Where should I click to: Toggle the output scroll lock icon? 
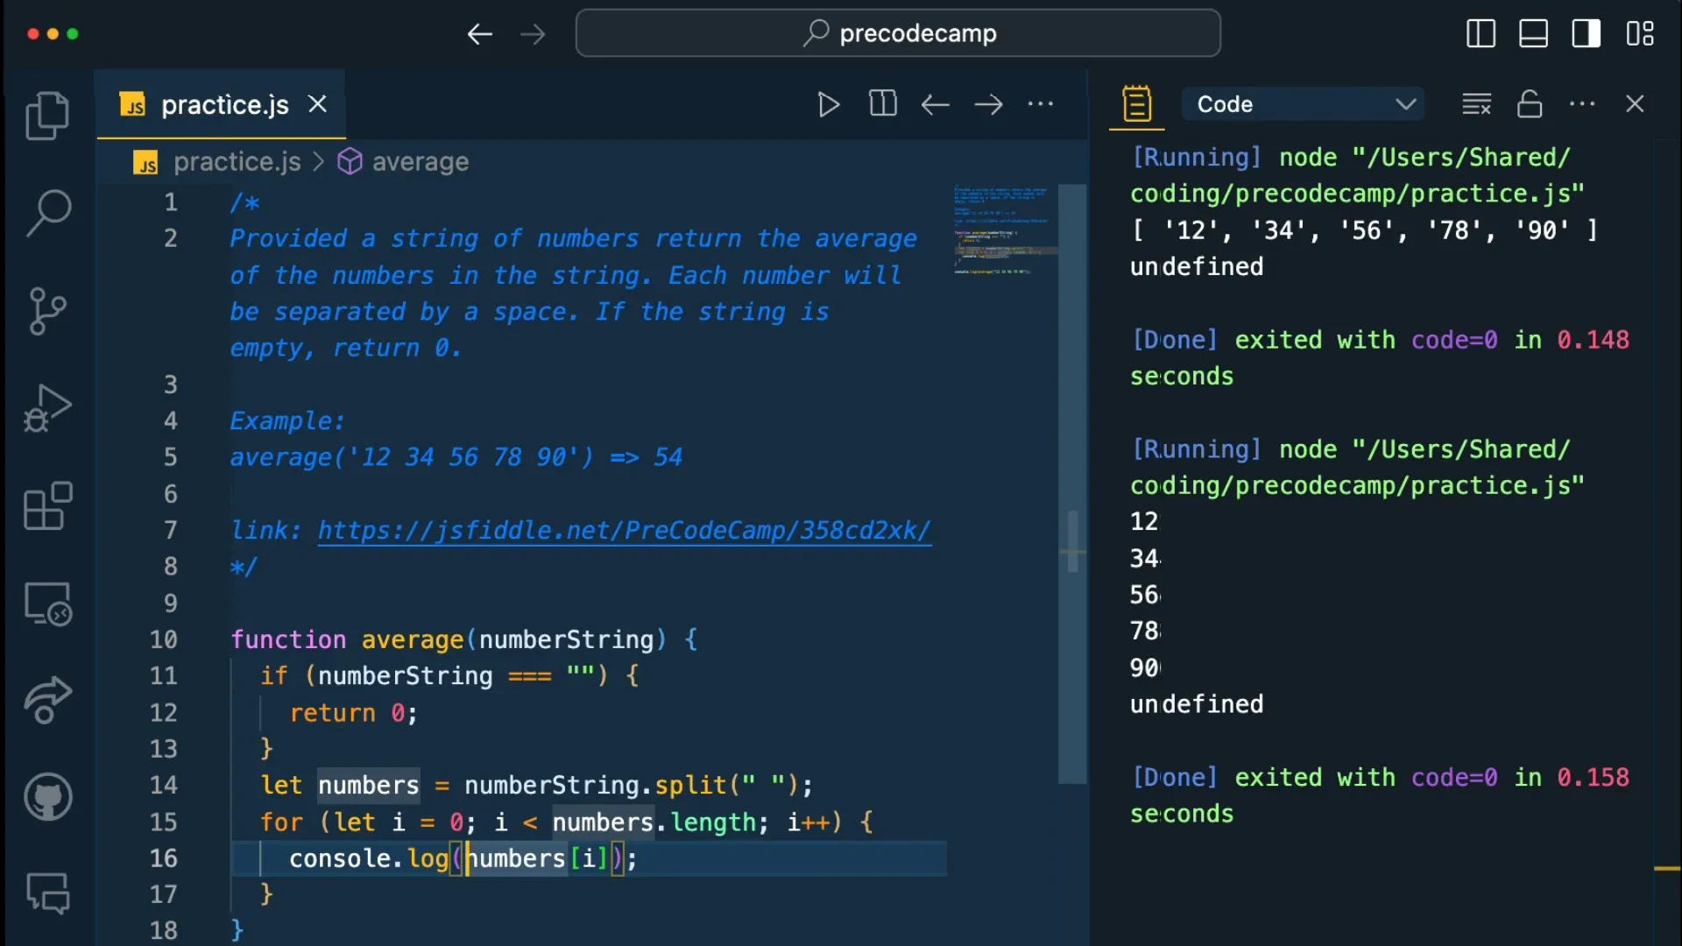(1530, 104)
